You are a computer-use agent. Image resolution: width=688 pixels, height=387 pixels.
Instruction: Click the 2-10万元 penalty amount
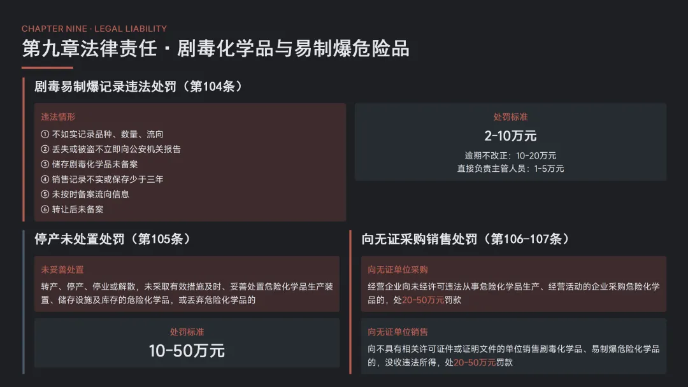click(510, 136)
